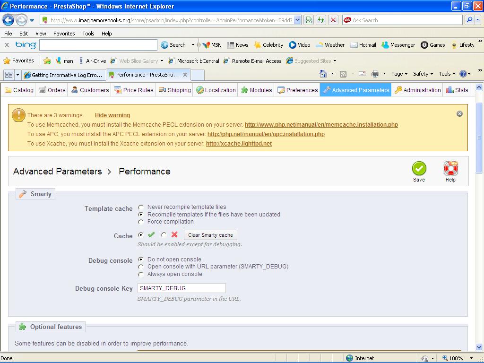Expand the address bar URL dropdown
Viewport: 484px width, 363px height.
[297, 20]
